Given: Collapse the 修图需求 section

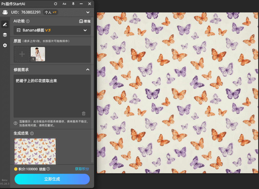Looking at the screenshot, I should point(88,69).
